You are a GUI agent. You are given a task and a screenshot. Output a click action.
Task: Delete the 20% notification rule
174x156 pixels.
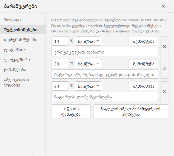tap(165, 69)
